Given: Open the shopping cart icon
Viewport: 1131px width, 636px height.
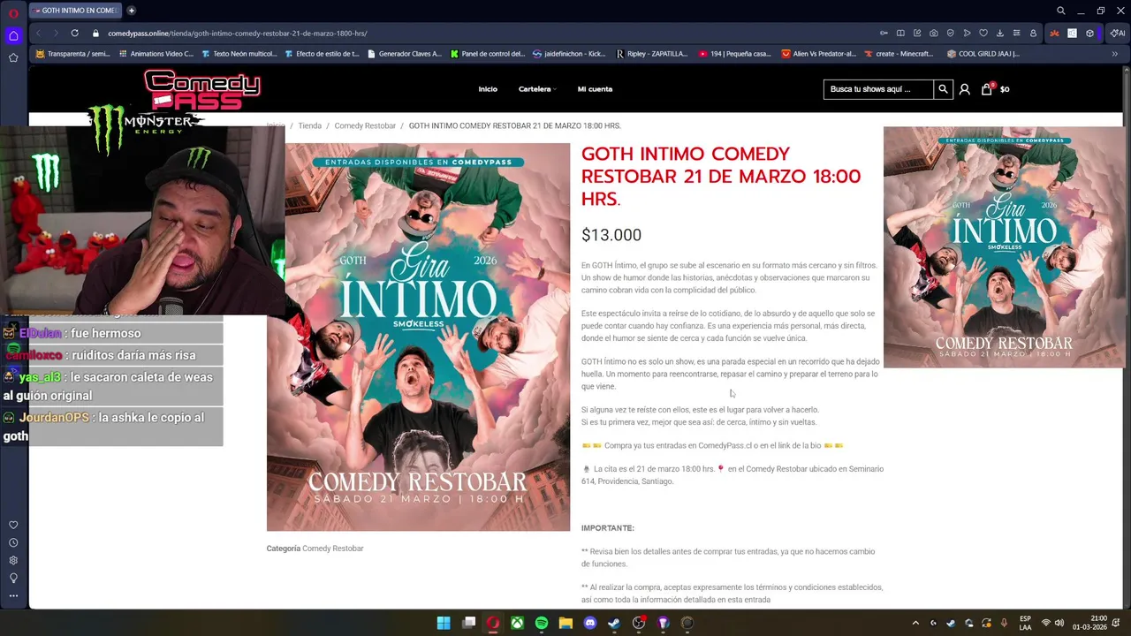Looking at the screenshot, I should click(986, 89).
